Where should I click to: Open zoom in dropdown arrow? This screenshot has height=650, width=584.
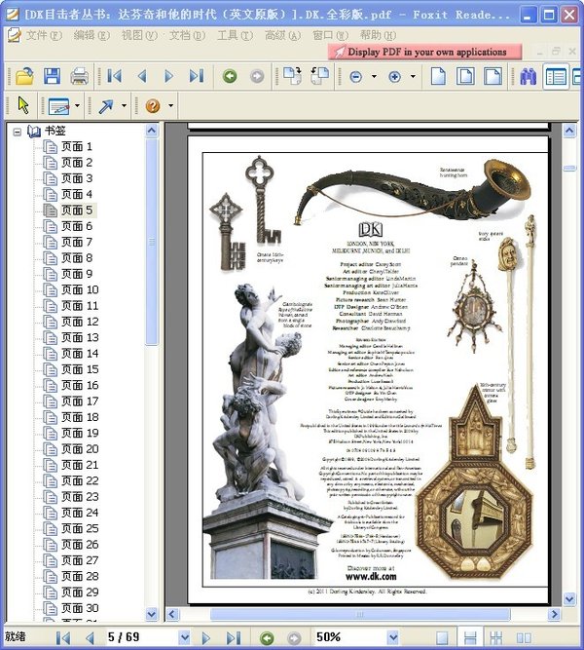coord(413,77)
